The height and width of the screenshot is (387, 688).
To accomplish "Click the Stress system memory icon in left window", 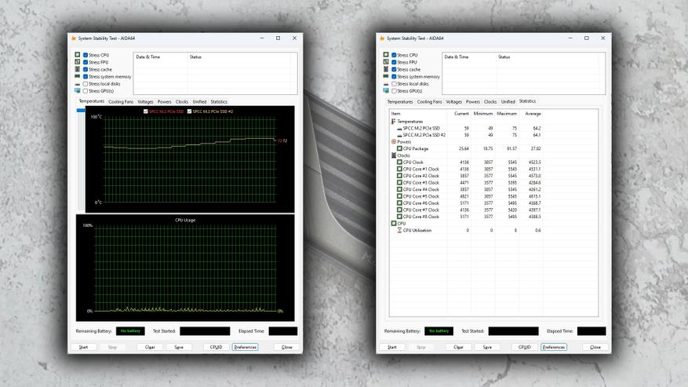I will click(x=78, y=76).
